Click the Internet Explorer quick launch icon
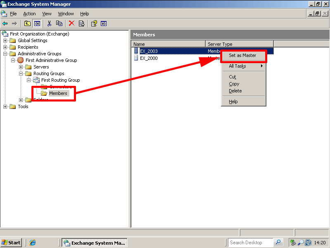The height and width of the screenshot is (248, 330). click(33, 243)
